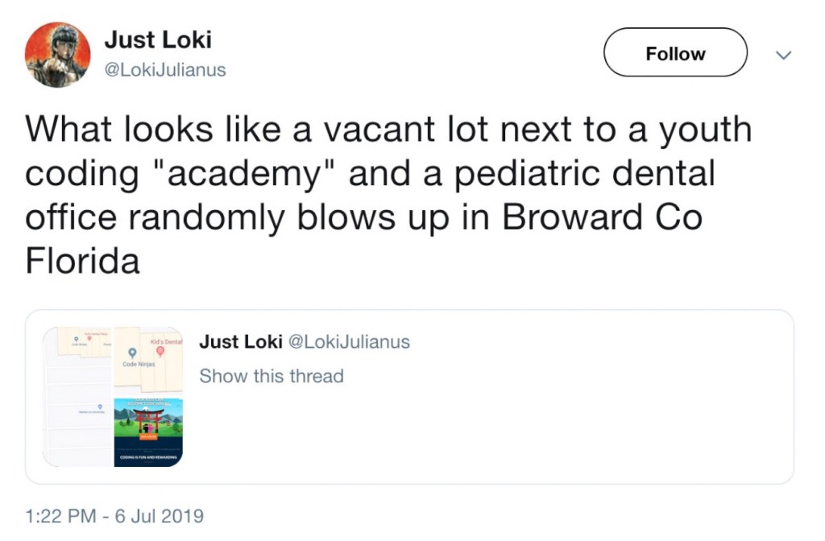Screen dimensions: 825x541
Task: Open the tweet timestamp 1:22 PM - 6 Jul 2019
Action: 115,515
